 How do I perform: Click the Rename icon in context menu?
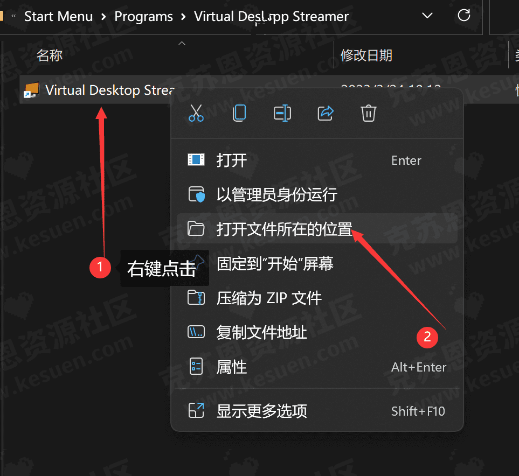(x=282, y=113)
